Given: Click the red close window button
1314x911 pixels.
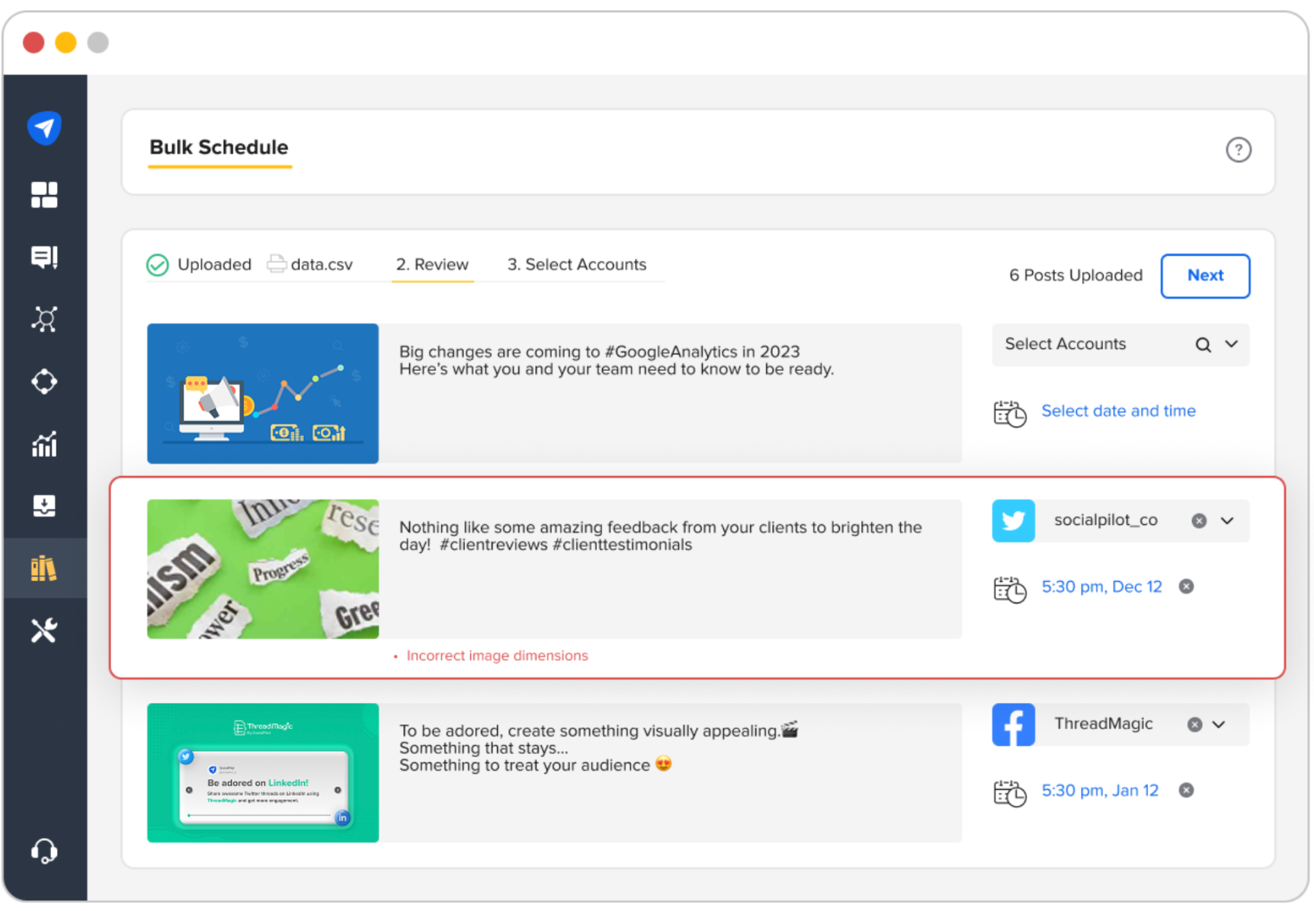Looking at the screenshot, I should [x=34, y=43].
